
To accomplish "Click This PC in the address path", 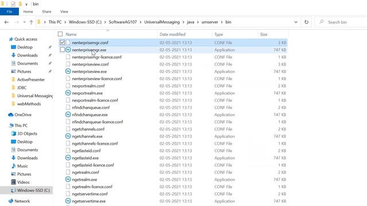I will (55, 22).
